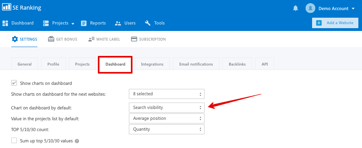Click the Projects stack icon

(46, 23)
